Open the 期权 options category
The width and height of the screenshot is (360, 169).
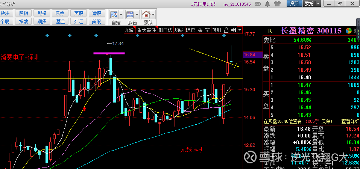[42, 13]
